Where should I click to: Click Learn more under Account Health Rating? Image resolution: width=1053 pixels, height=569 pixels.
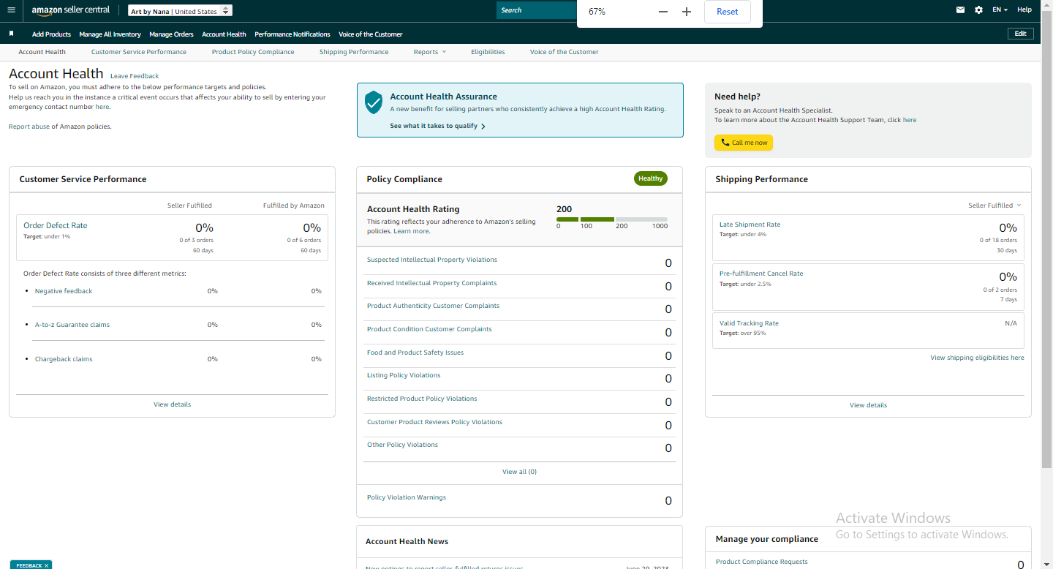click(411, 231)
